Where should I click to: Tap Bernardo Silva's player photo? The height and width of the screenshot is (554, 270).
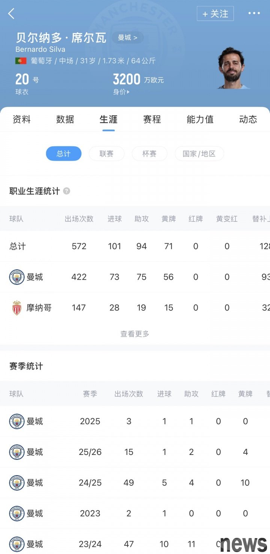(x=232, y=68)
